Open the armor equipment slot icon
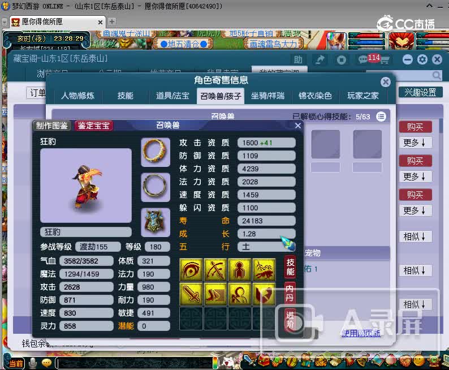This screenshot has height=370, width=449. tap(156, 222)
